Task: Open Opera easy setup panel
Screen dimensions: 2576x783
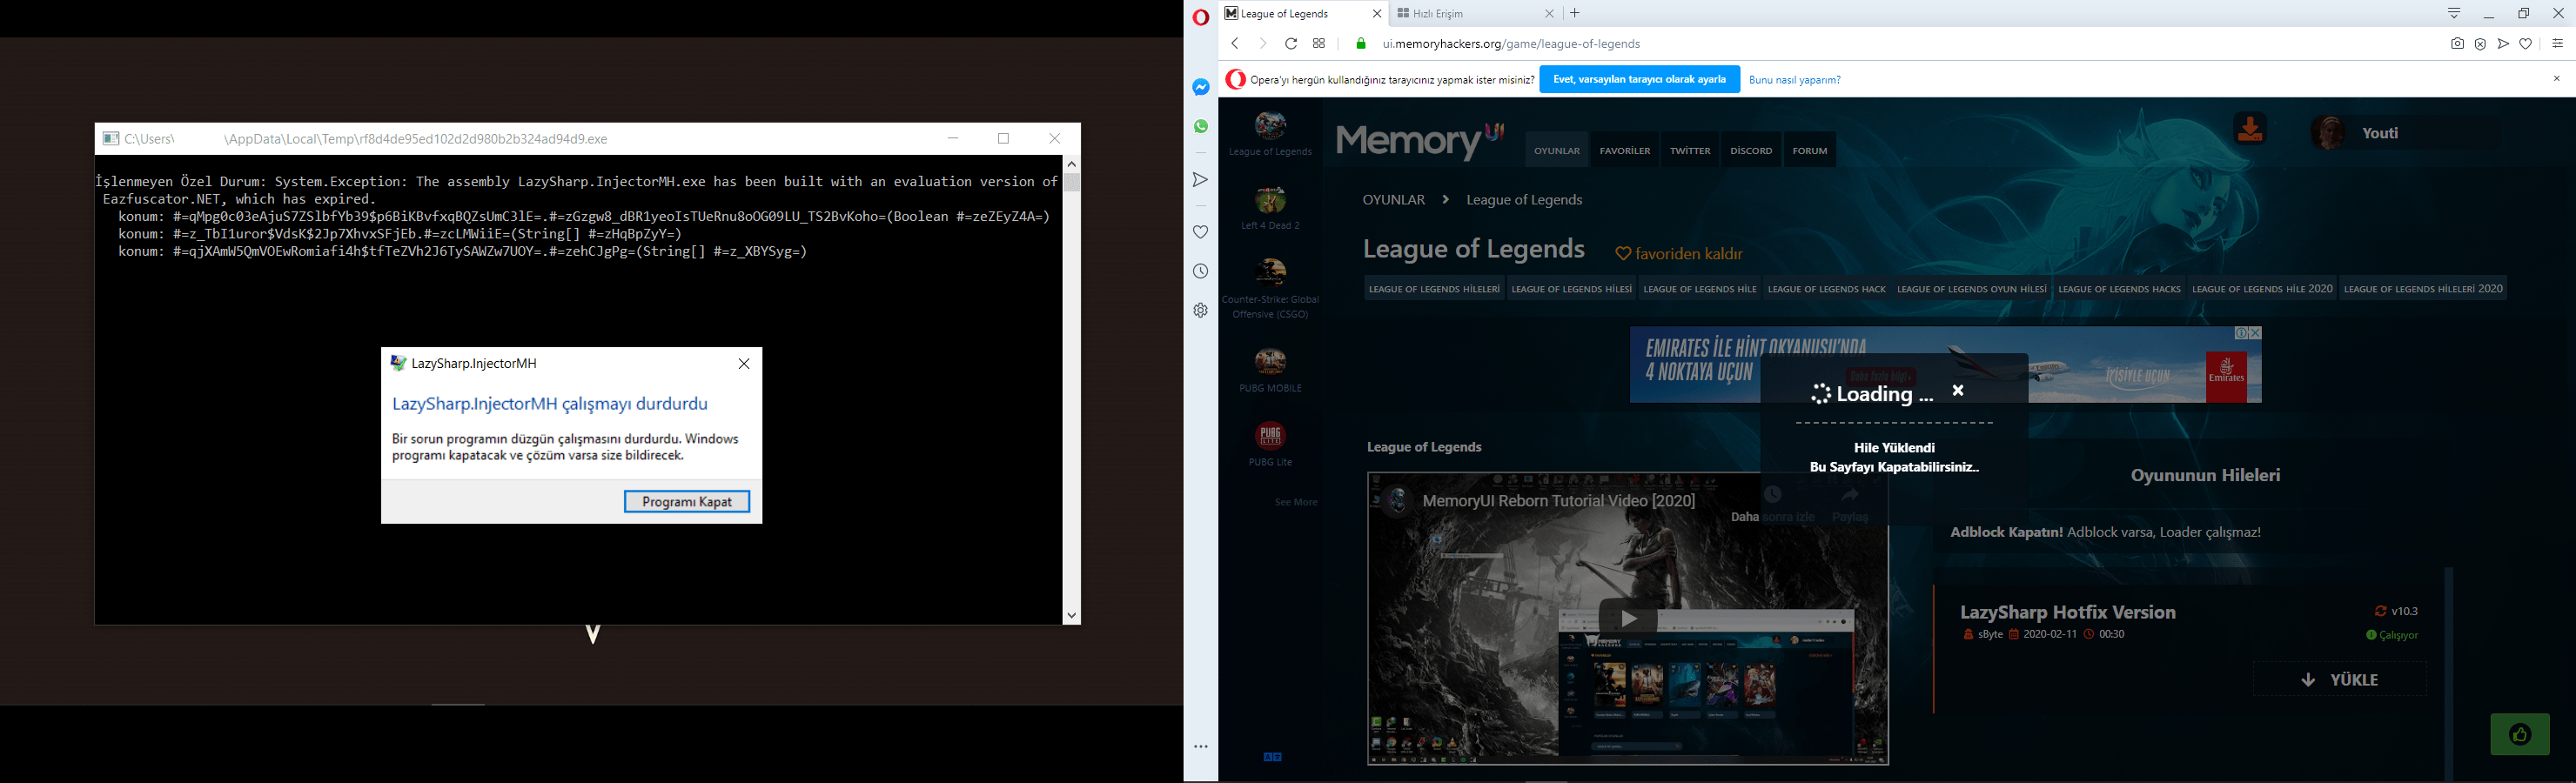Action: [2558, 44]
